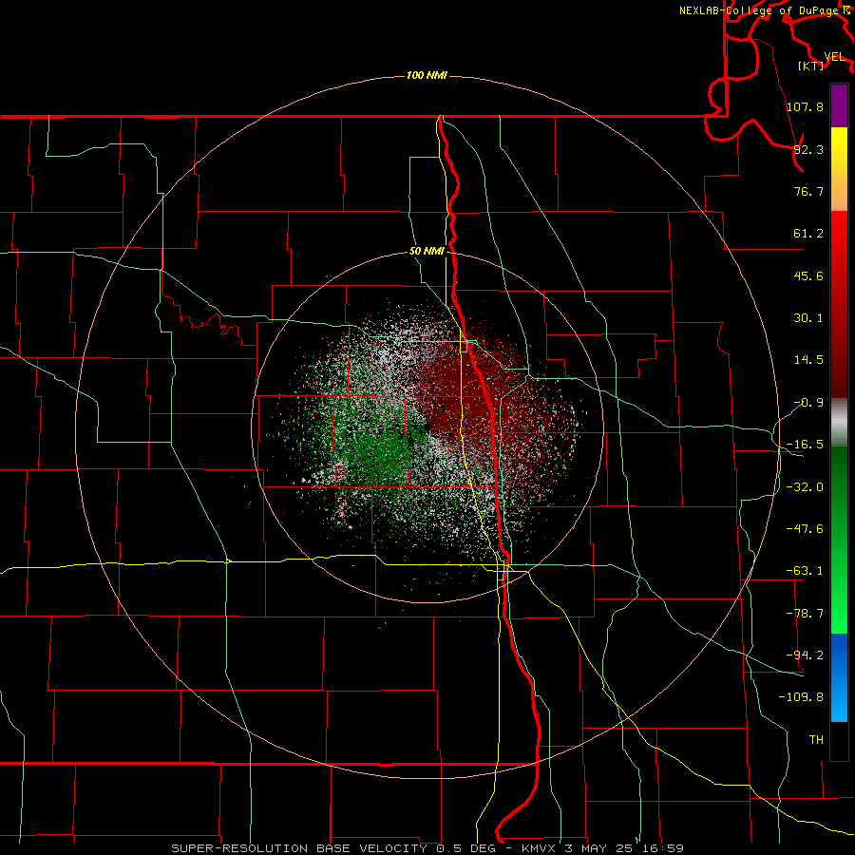Click the -63.1 value on velocity scale
855x855 pixels.
(x=805, y=571)
